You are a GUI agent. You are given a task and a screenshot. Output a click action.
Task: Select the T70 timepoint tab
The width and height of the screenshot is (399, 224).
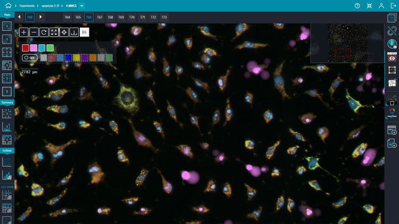tap(132, 17)
